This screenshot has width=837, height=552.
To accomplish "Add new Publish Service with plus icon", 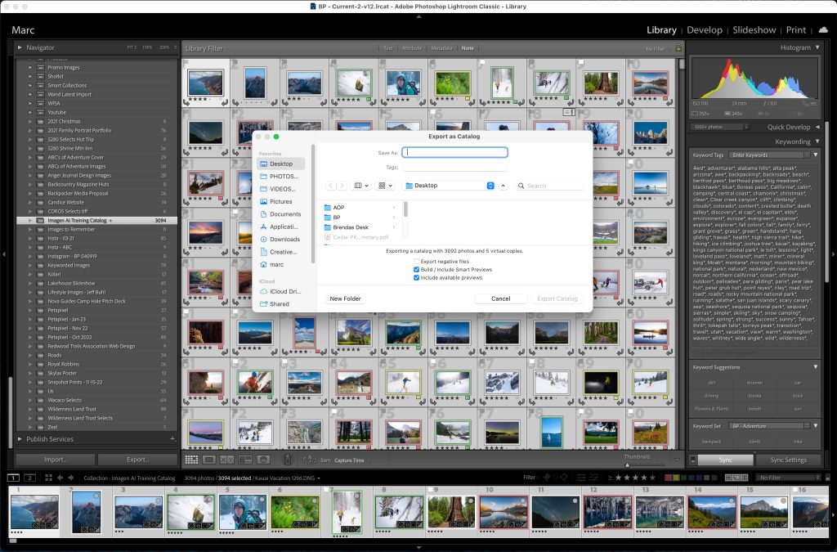I will pos(172,439).
